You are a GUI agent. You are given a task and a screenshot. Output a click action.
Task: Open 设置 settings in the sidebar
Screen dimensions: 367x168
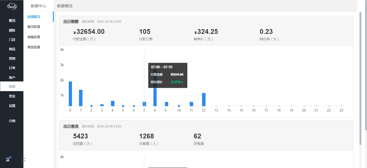point(12,106)
